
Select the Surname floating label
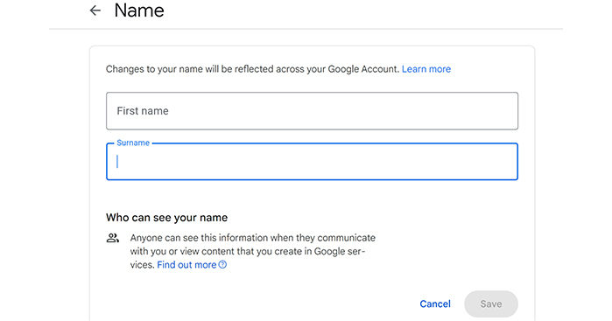tap(133, 143)
